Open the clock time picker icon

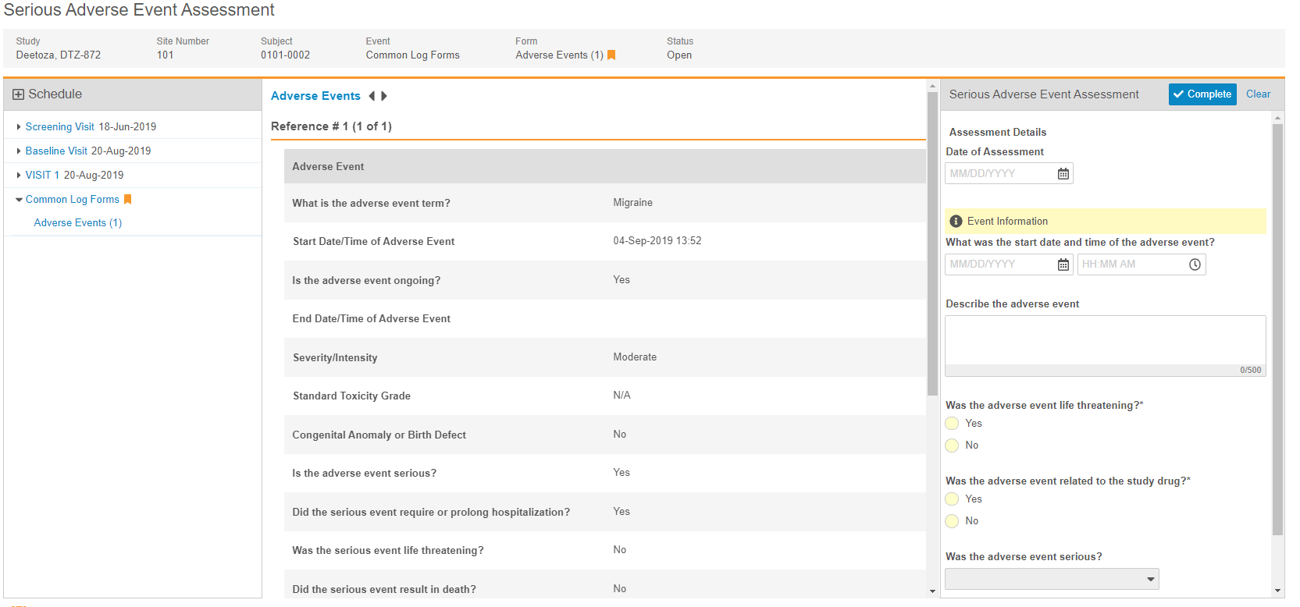tap(1195, 264)
